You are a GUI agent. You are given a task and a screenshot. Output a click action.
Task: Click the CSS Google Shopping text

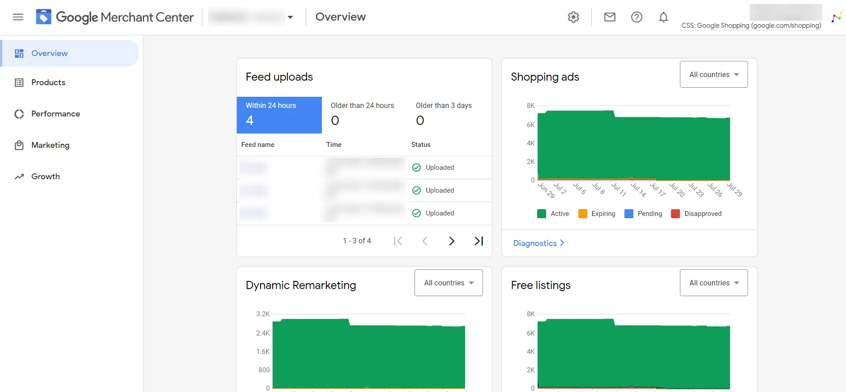click(x=751, y=26)
